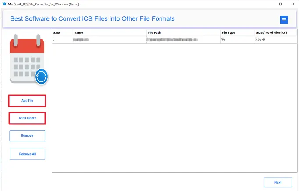This screenshot has height=191, width=299.
Task: Click the MacSonik app icon in title bar
Action: 4,4
